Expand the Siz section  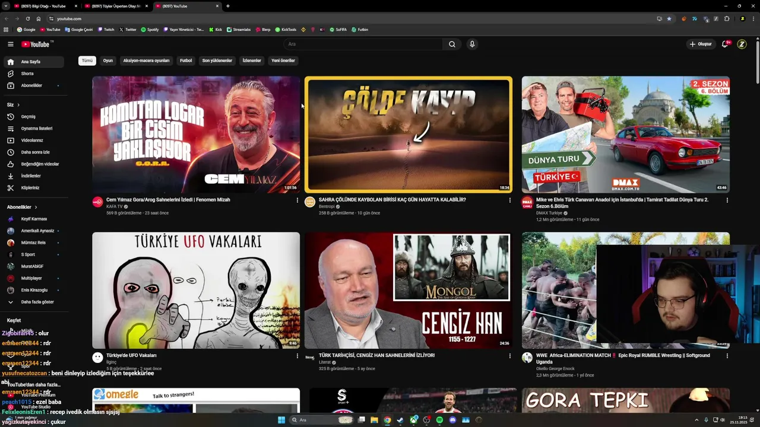pyautogui.click(x=13, y=105)
